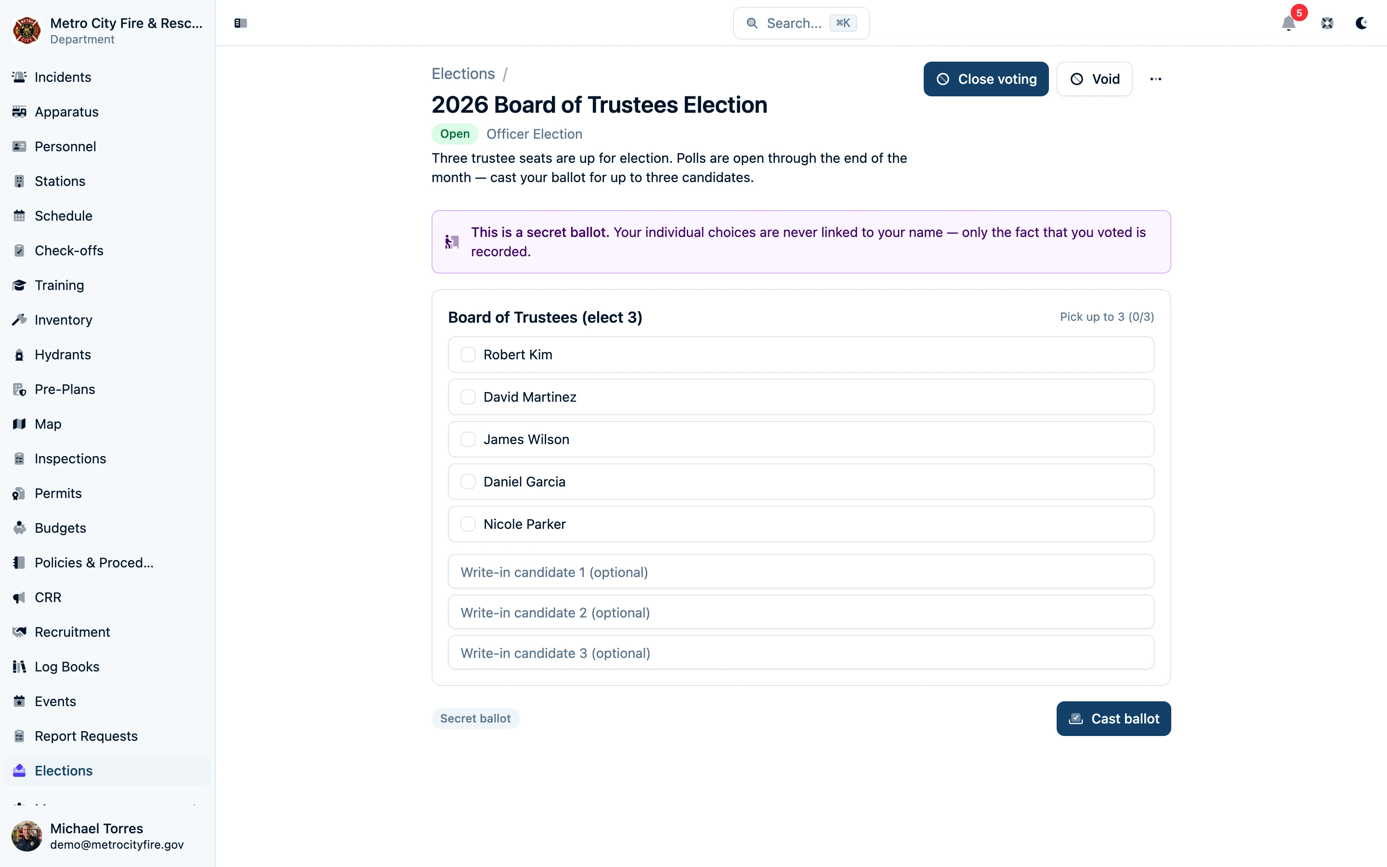Open the Michael Torres account menu
The width and height of the screenshot is (1387, 867).
point(108,836)
